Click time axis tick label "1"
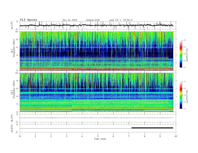Image resolution: width=198 pixels, height=153 pixels. 35,136
